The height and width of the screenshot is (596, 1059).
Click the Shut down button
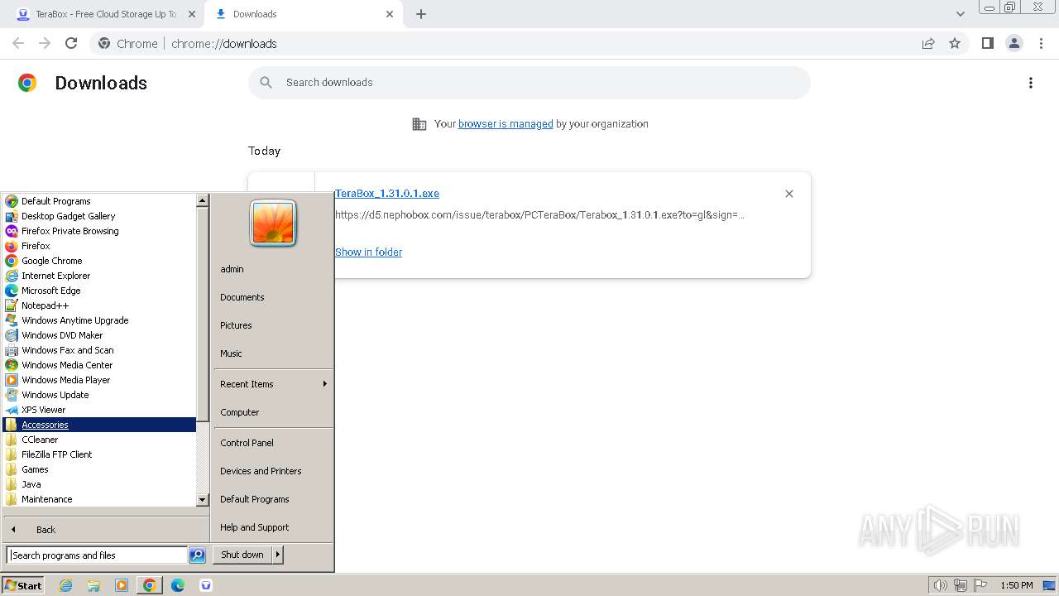tap(242, 555)
